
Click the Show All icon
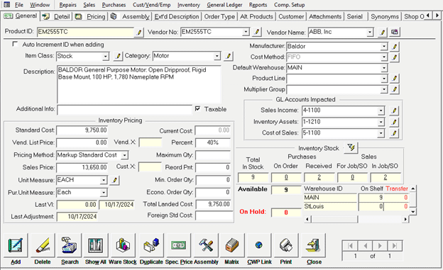coord(96,245)
